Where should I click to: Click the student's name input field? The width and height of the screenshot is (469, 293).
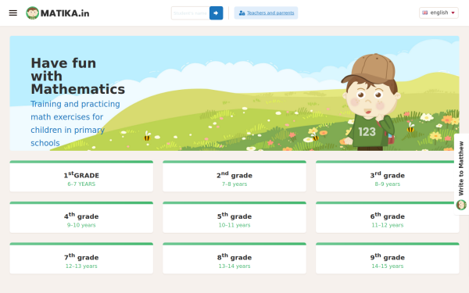[x=190, y=13]
